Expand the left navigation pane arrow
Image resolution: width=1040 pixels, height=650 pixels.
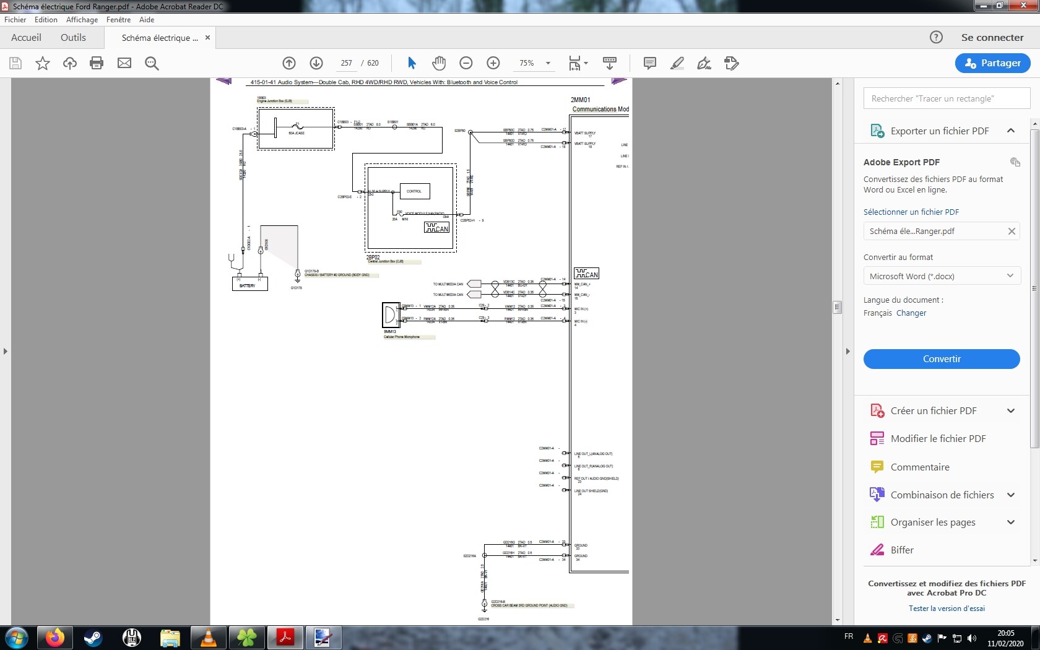point(5,351)
